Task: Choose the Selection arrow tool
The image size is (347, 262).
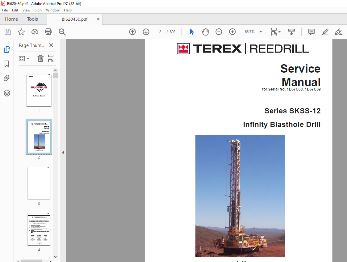Action: tap(192, 32)
